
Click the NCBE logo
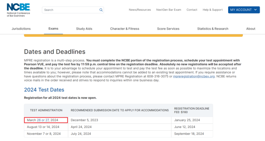pos(18,10)
